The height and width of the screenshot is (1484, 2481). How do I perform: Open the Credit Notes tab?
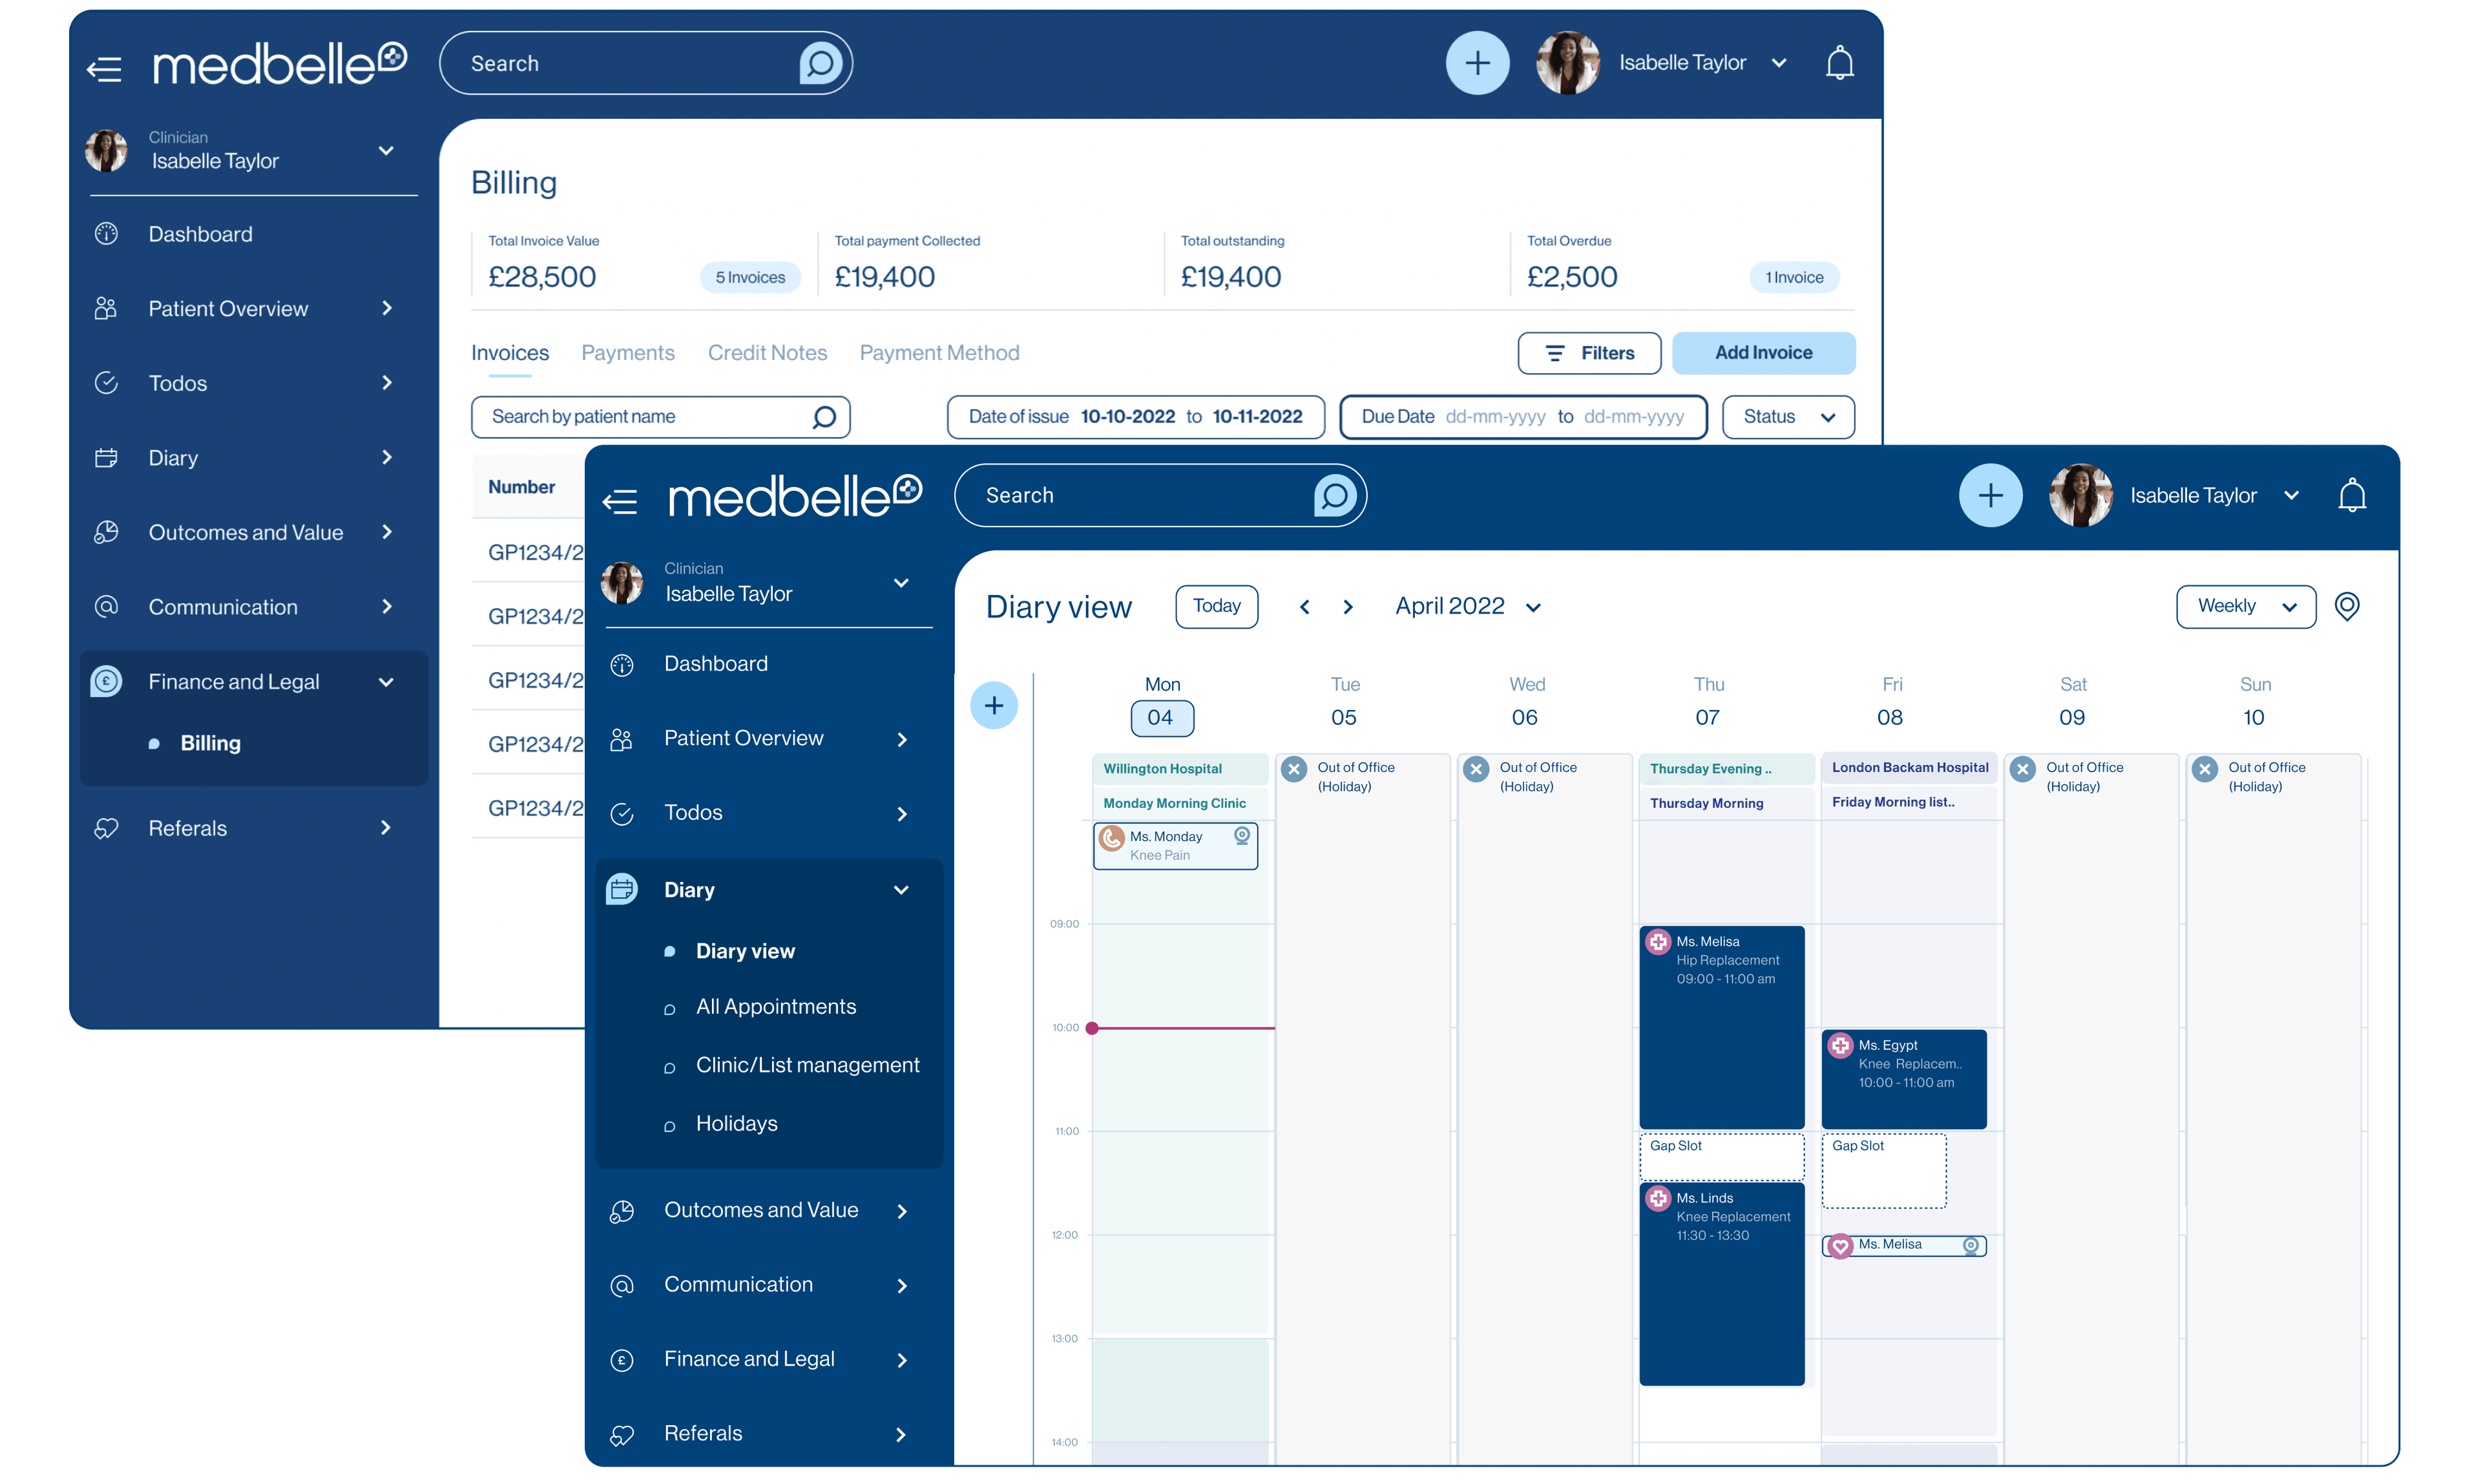coord(767,353)
